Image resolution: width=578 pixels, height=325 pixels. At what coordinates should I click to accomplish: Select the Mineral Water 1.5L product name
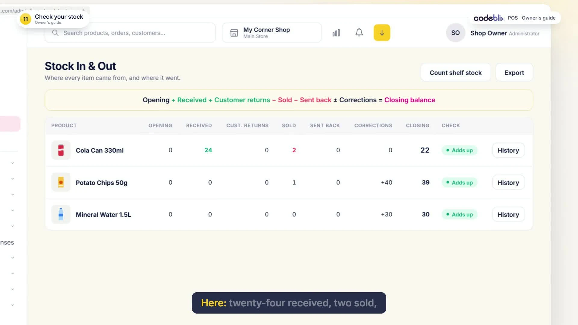tap(103, 215)
